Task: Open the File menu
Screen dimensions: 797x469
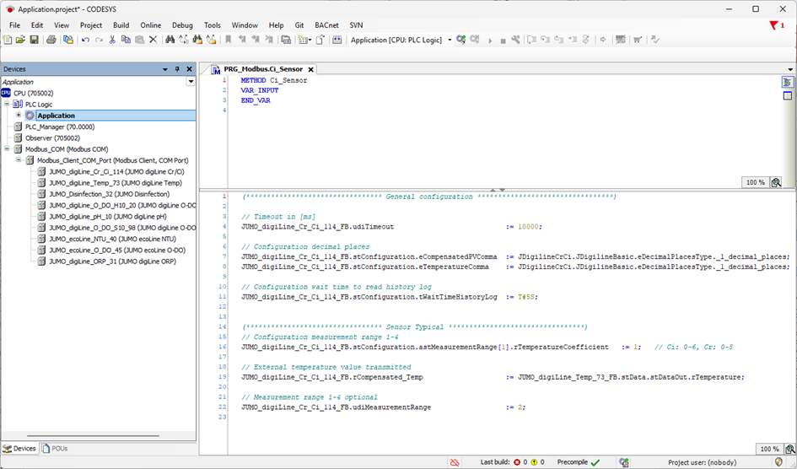Action: [14, 25]
